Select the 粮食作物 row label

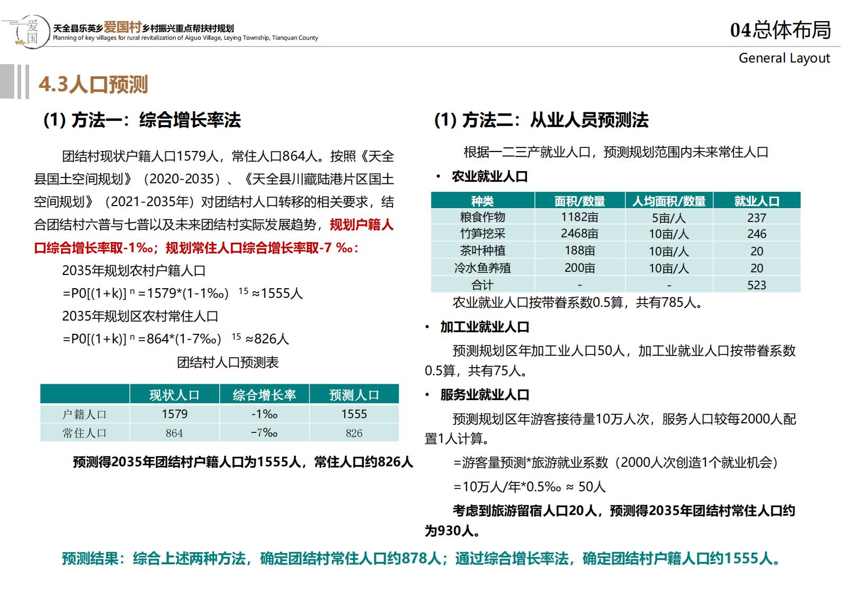482,217
